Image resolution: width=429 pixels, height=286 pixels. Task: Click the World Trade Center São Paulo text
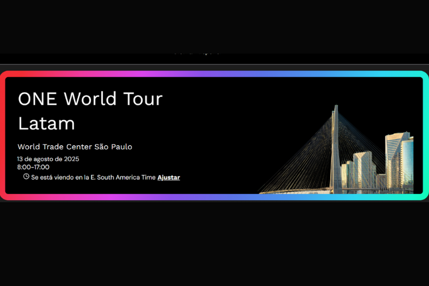(x=75, y=147)
